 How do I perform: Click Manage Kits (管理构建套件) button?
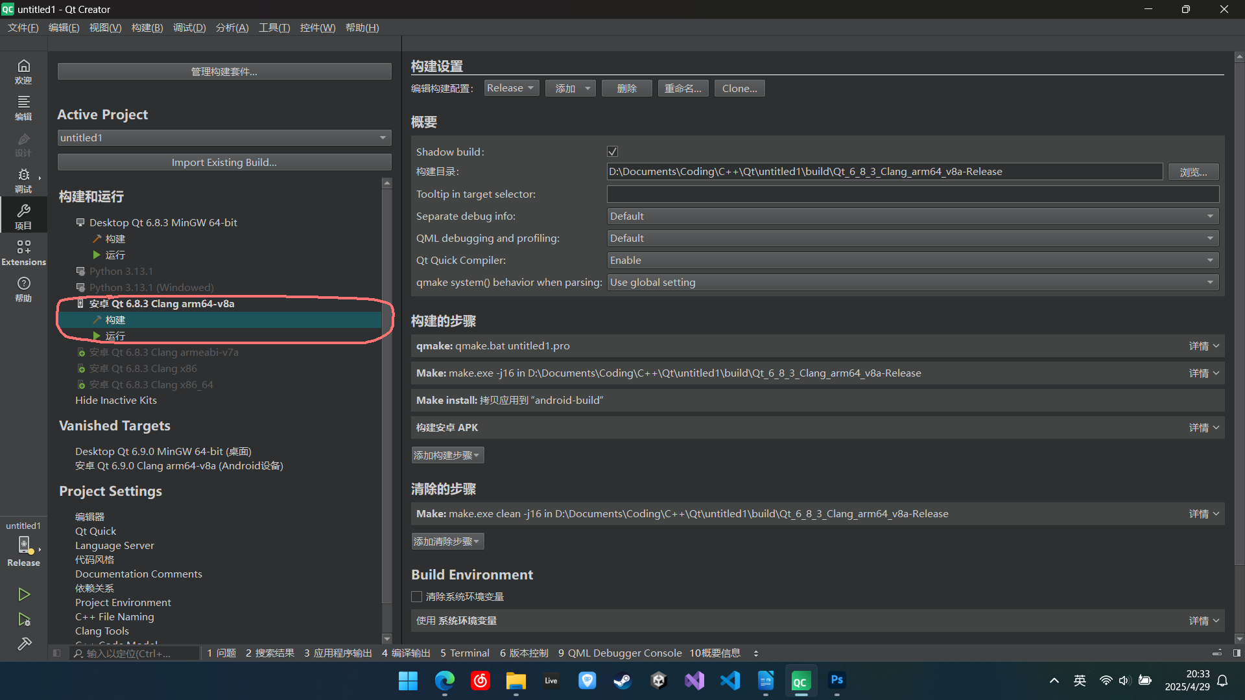pos(224,71)
